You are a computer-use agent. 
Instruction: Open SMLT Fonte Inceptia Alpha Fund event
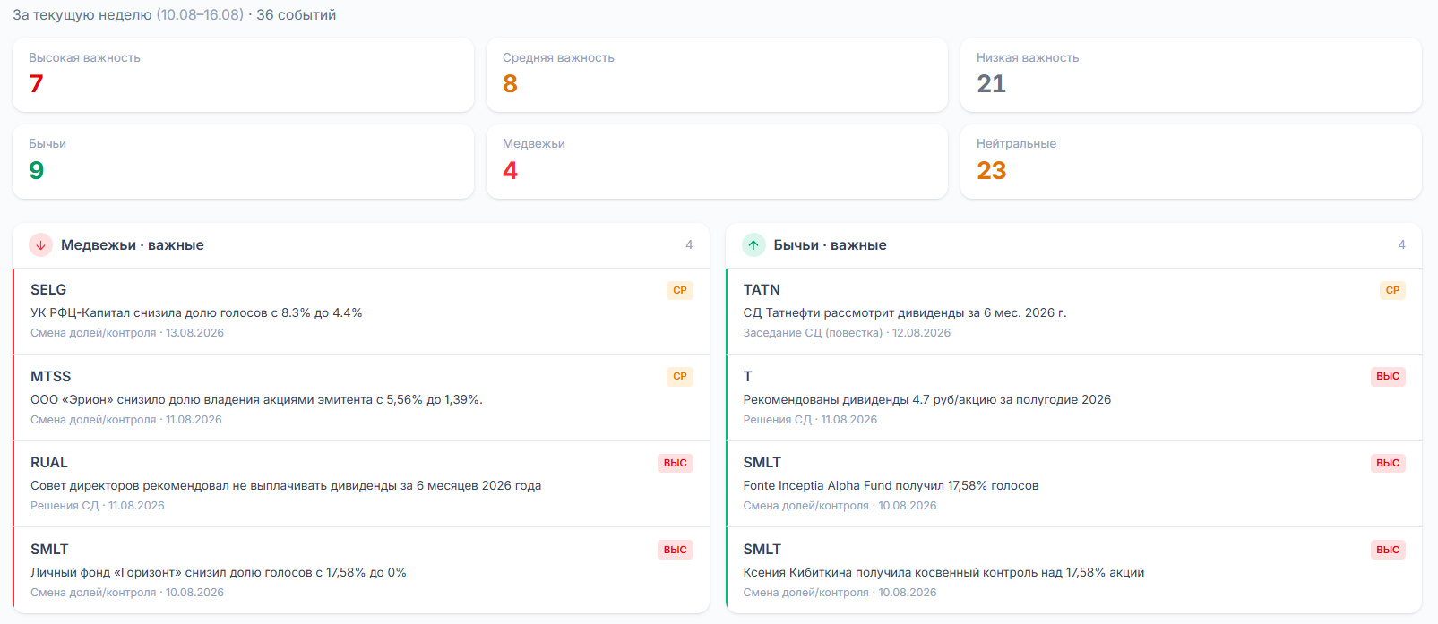click(1073, 483)
